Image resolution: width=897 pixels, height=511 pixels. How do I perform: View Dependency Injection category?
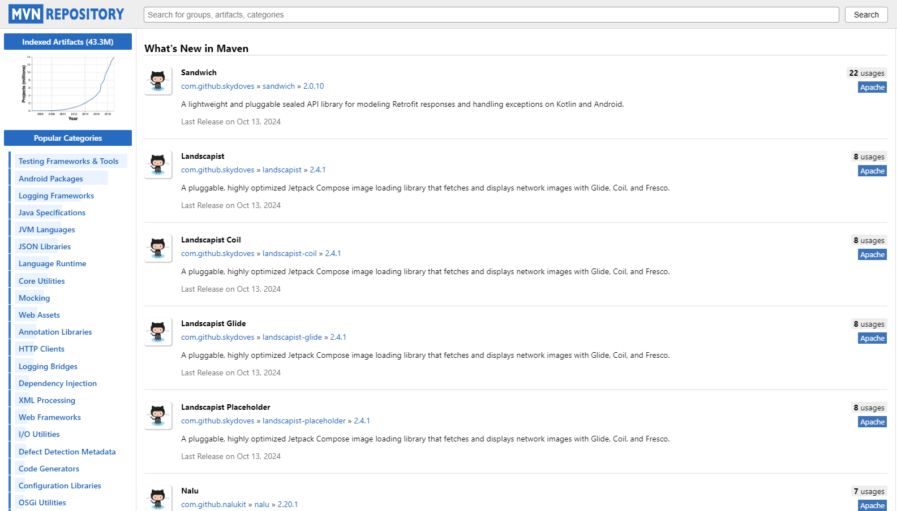tap(58, 383)
